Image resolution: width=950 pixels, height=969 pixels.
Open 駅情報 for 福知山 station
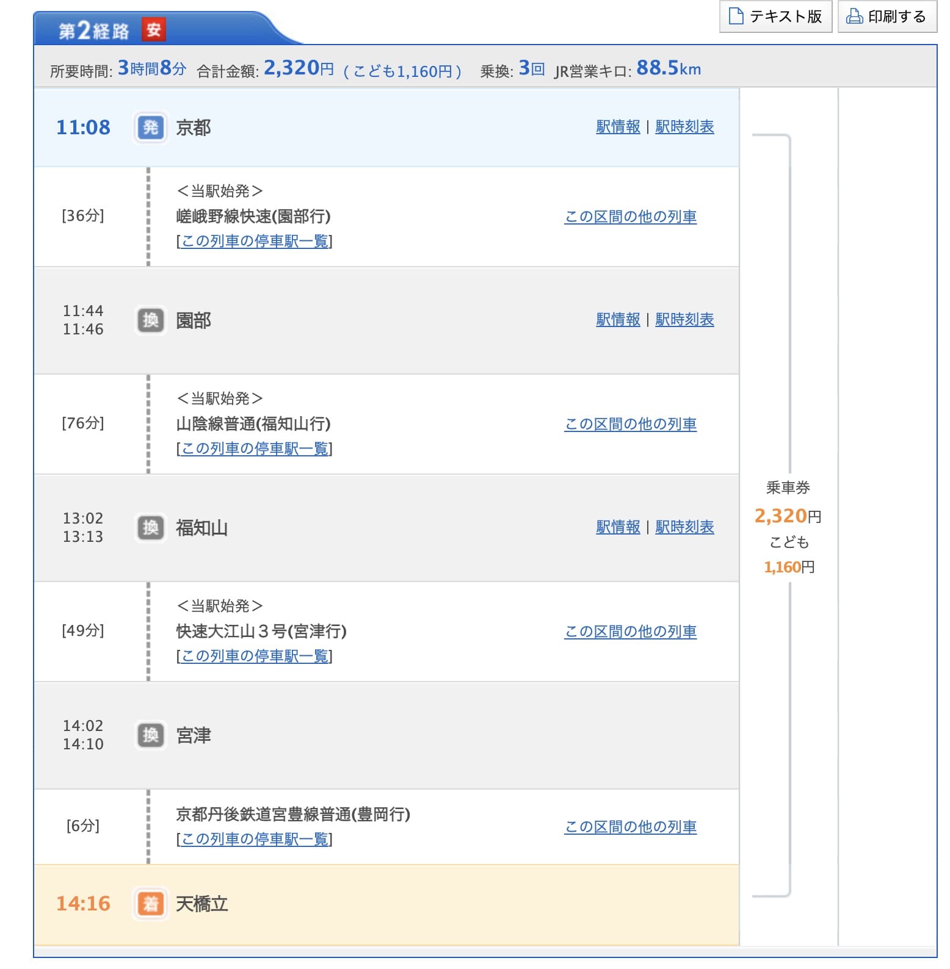tap(618, 527)
